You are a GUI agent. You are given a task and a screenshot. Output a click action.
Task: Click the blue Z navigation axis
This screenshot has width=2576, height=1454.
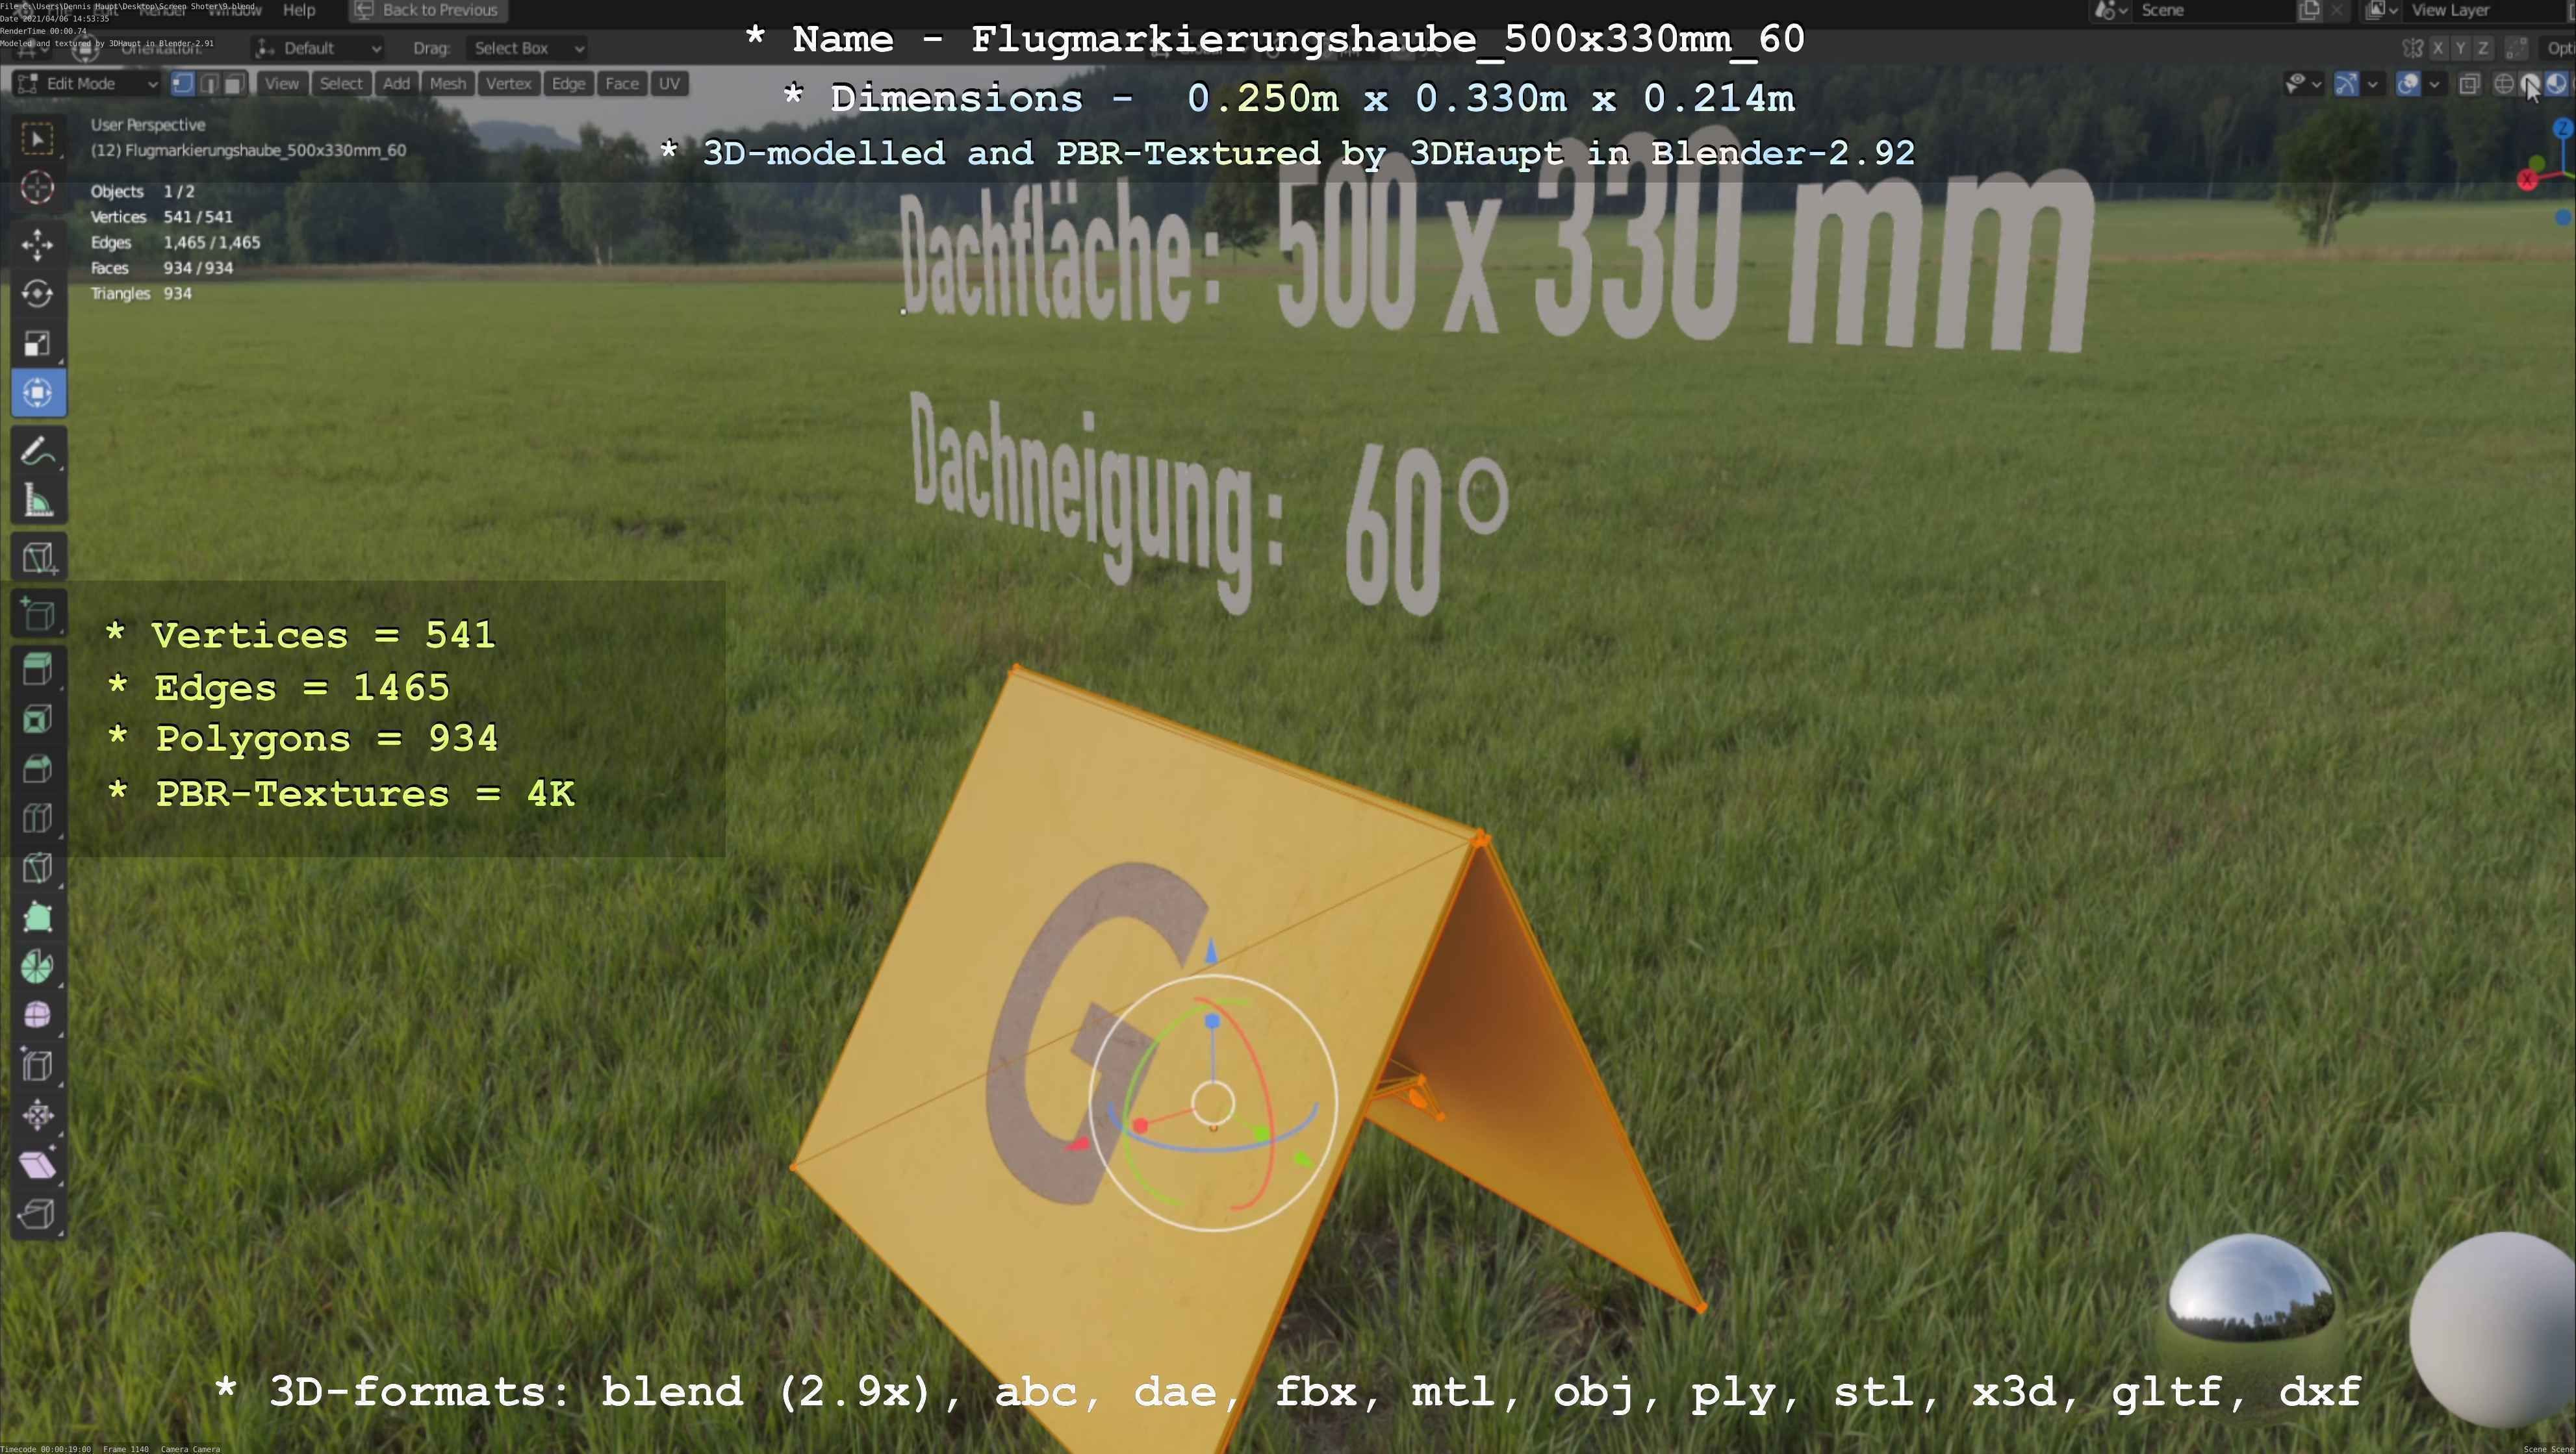(2564, 128)
